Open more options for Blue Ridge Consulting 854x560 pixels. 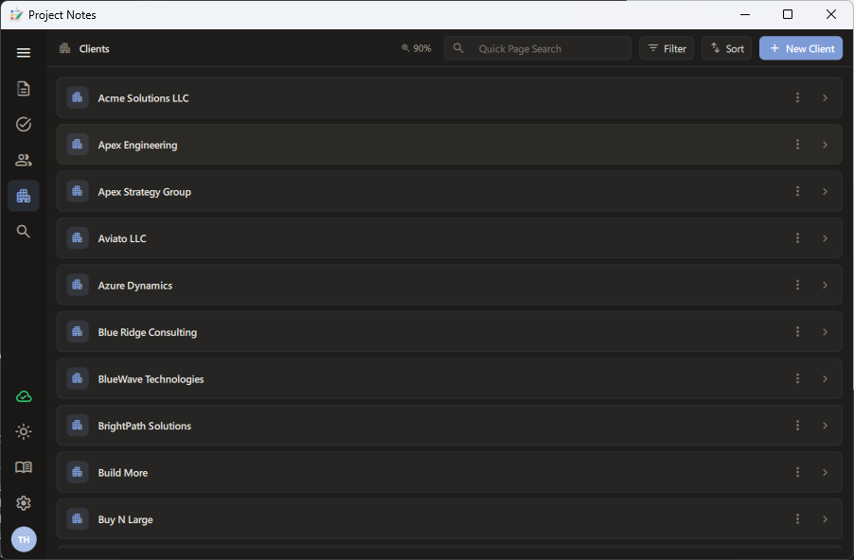pyautogui.click(x=798, y=331)
